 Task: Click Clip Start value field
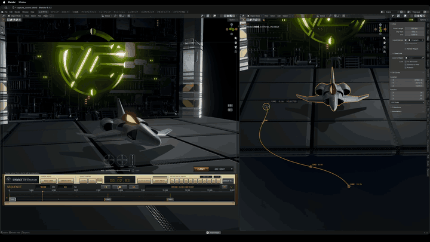tap(414, 32)
